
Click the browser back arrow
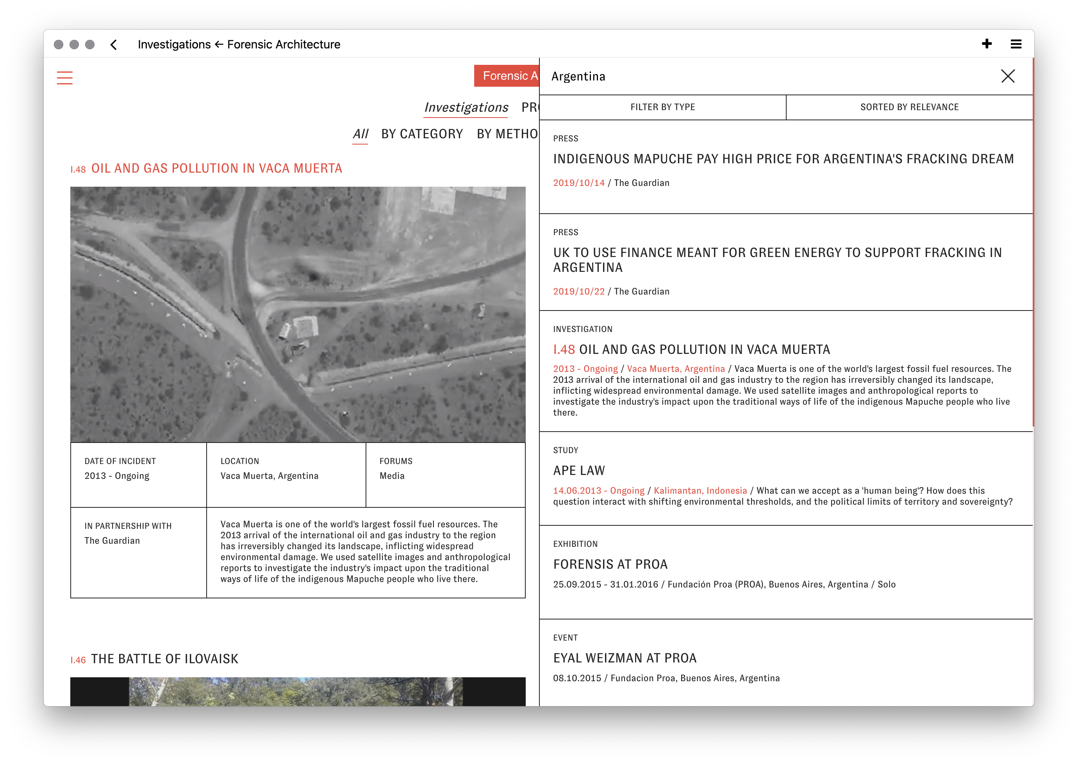[x=114, y=45]
